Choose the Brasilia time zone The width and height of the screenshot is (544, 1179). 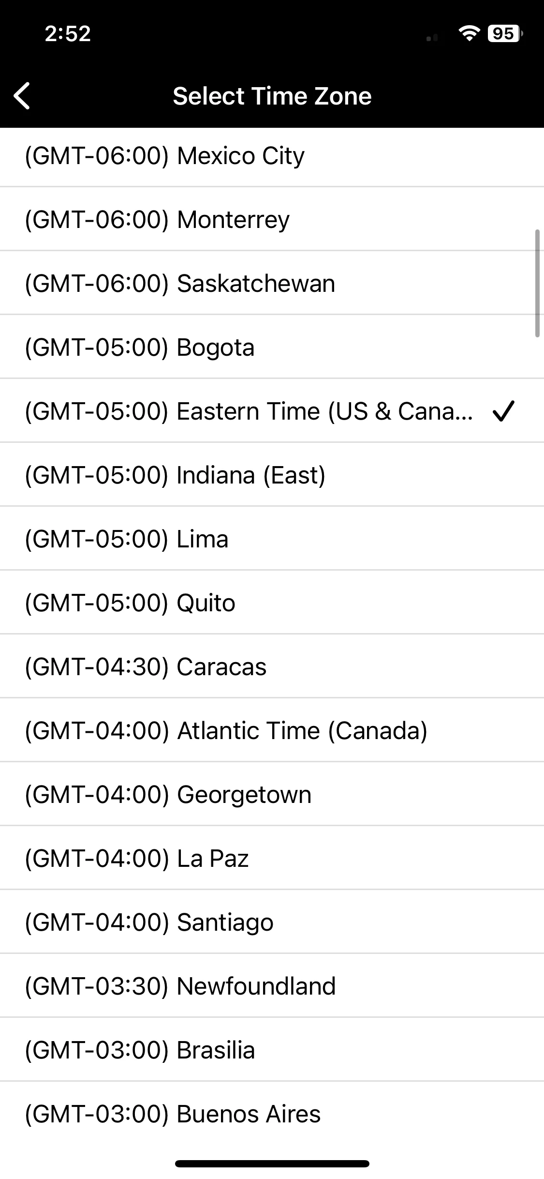click(x=272, y=1049)
